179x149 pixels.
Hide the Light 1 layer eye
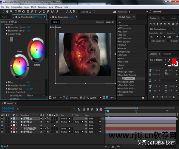[2, 125]
